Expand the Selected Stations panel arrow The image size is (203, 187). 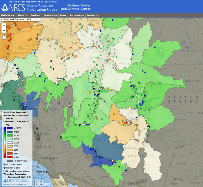click(x=1, y=19)
